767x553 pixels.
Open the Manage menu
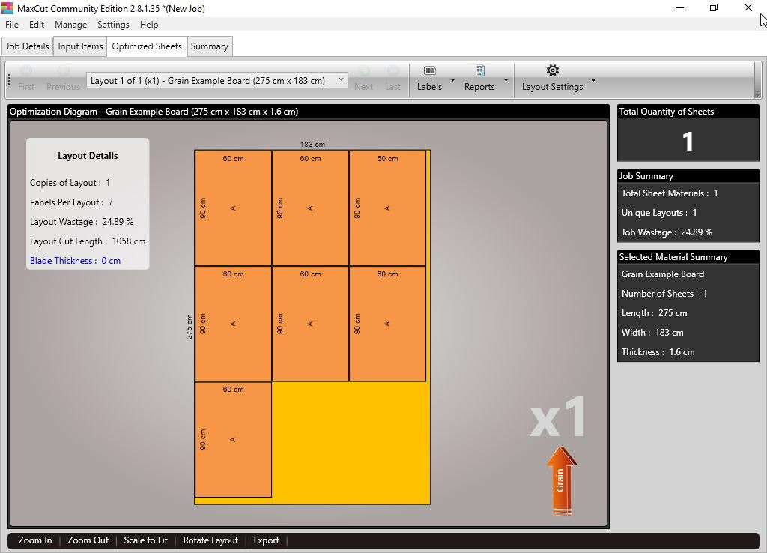pos(70,25)
